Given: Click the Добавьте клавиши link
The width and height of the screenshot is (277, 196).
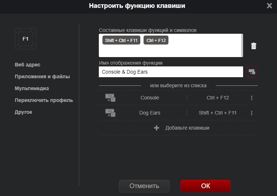Looking at the screenshot, I should point(187,128).
